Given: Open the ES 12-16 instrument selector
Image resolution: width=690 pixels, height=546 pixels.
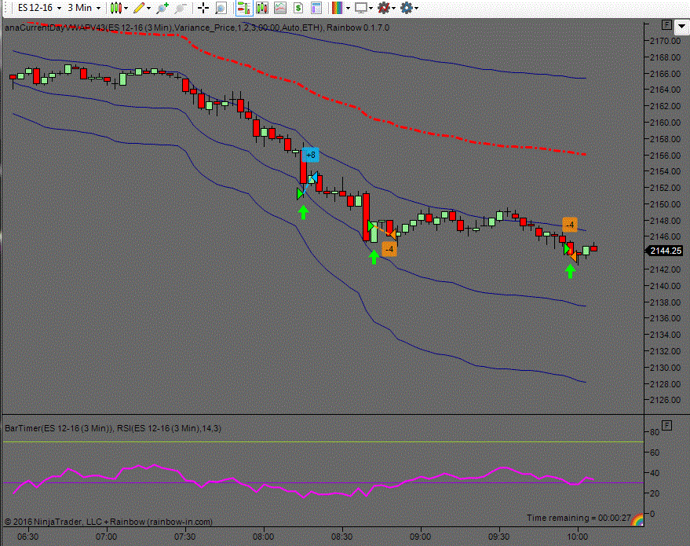Looking at the screenshot, I should 38,8.
